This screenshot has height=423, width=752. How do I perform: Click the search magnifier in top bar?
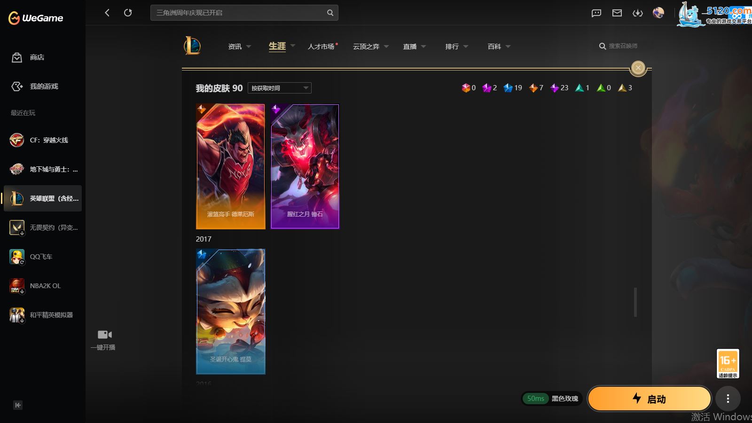click(x=330, y=13)
